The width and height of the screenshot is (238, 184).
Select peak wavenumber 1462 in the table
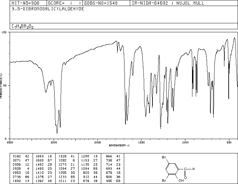(40, 164)
